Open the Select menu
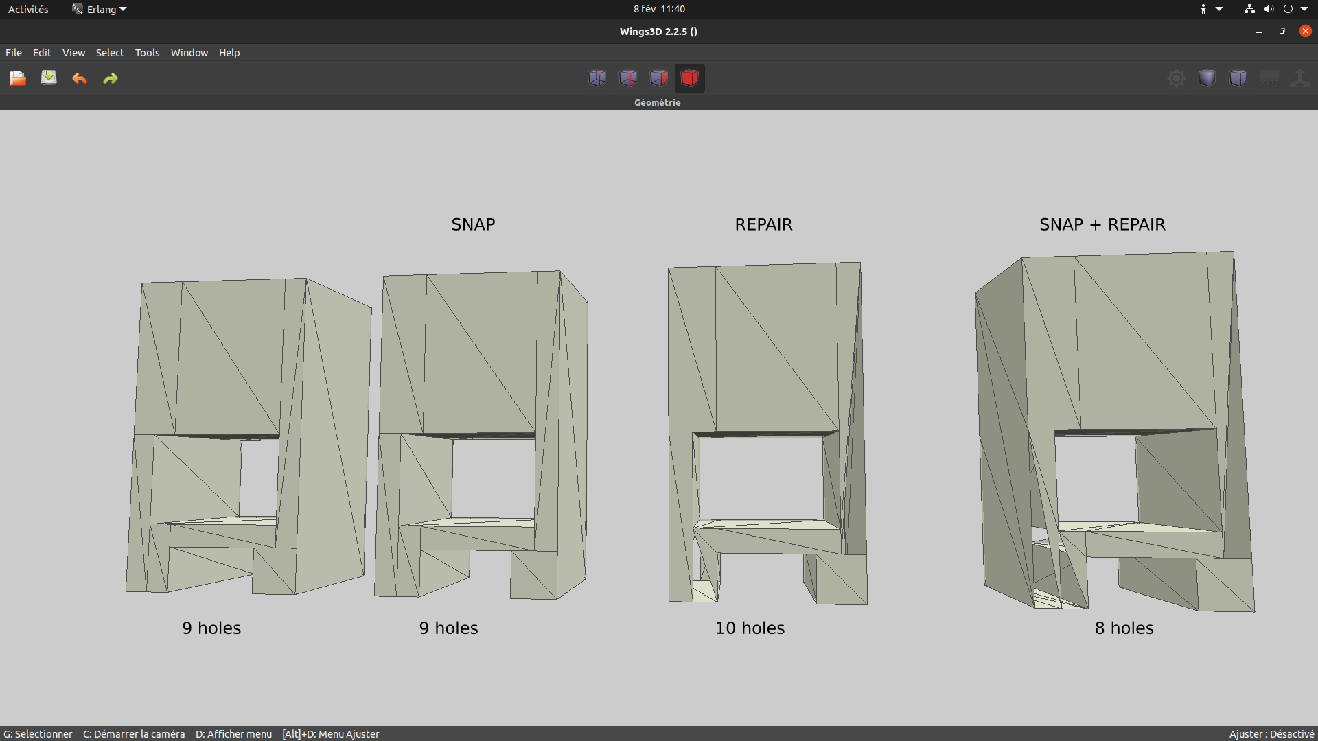Screen dimensions: 1318x741 [x=109, y=52]
